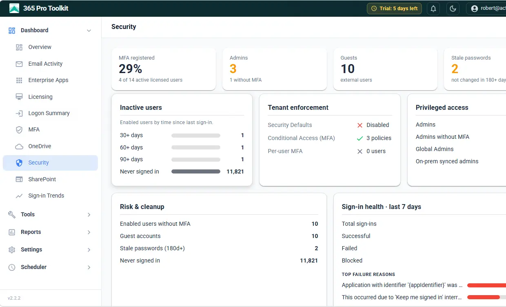Click the 365 Pro Toolkit logo icon
This screenshot has height=307, width=506.
coord(14,8)
